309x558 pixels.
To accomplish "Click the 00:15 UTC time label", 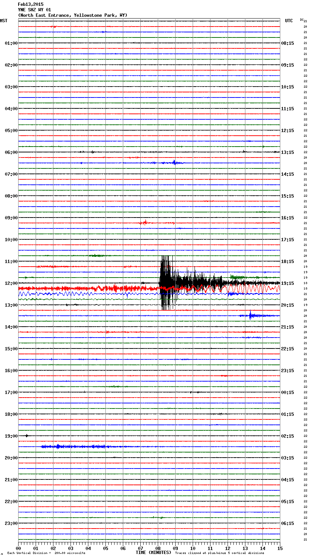I will pyautogui.click(x=288, y=392).
